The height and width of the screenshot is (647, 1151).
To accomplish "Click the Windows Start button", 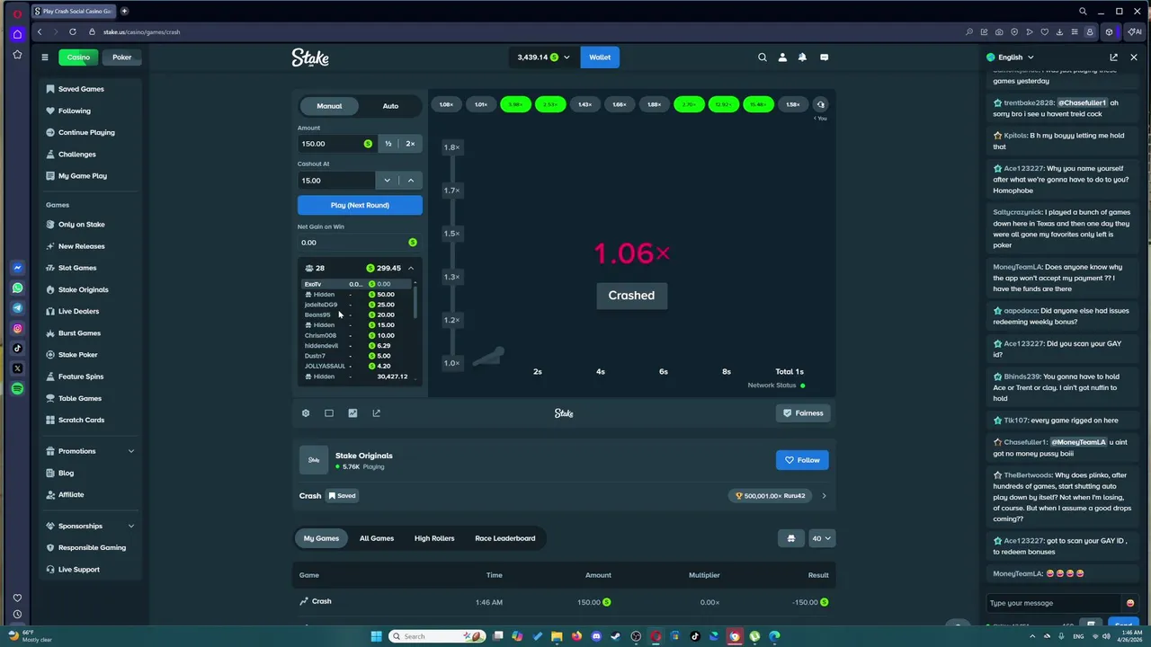I will coord(376,636).
